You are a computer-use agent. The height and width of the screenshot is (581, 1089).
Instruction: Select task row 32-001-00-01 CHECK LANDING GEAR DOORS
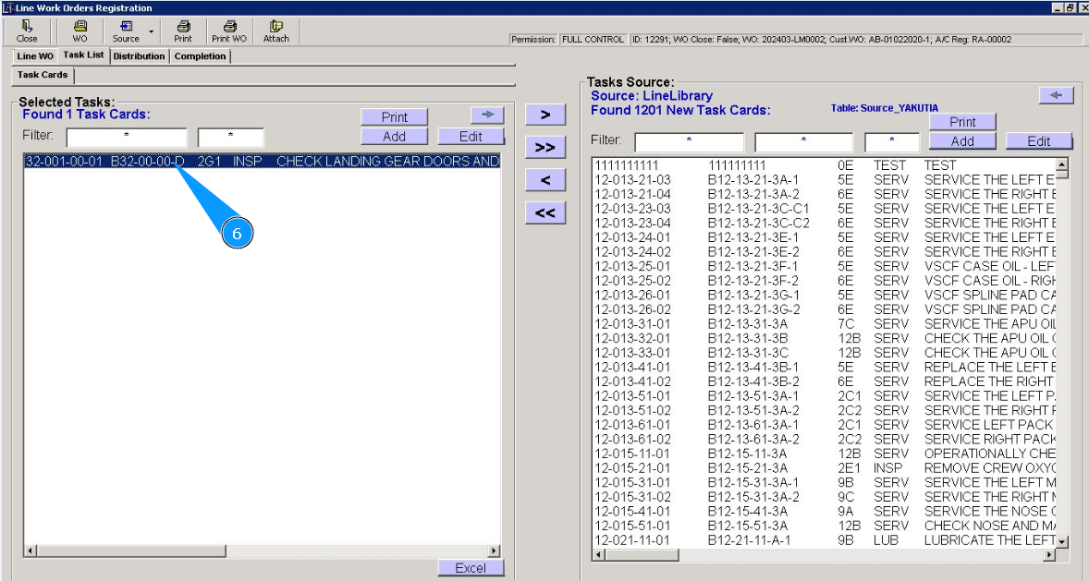coord(262,161)
